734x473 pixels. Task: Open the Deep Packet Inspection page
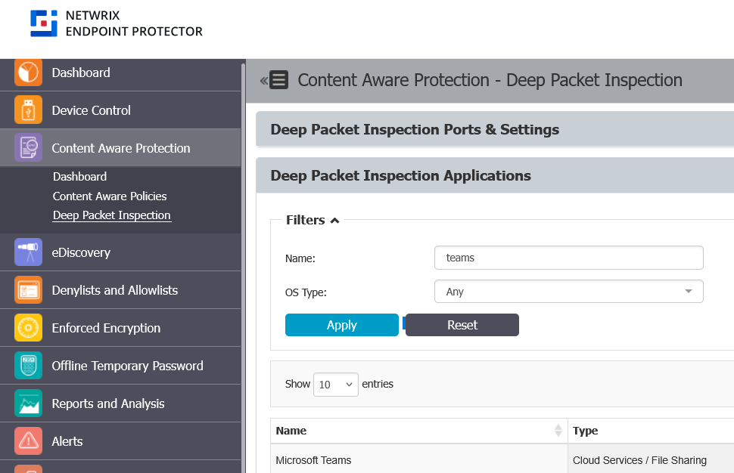pyautogui.click(x=111, y=215)
